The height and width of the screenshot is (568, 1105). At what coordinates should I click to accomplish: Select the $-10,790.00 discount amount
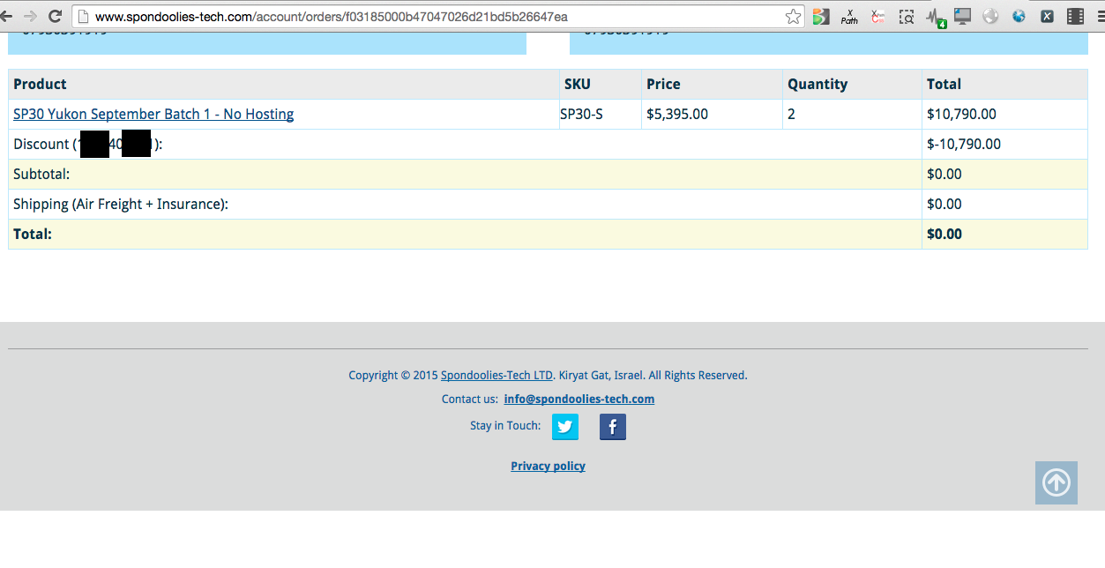click(964, 144)
